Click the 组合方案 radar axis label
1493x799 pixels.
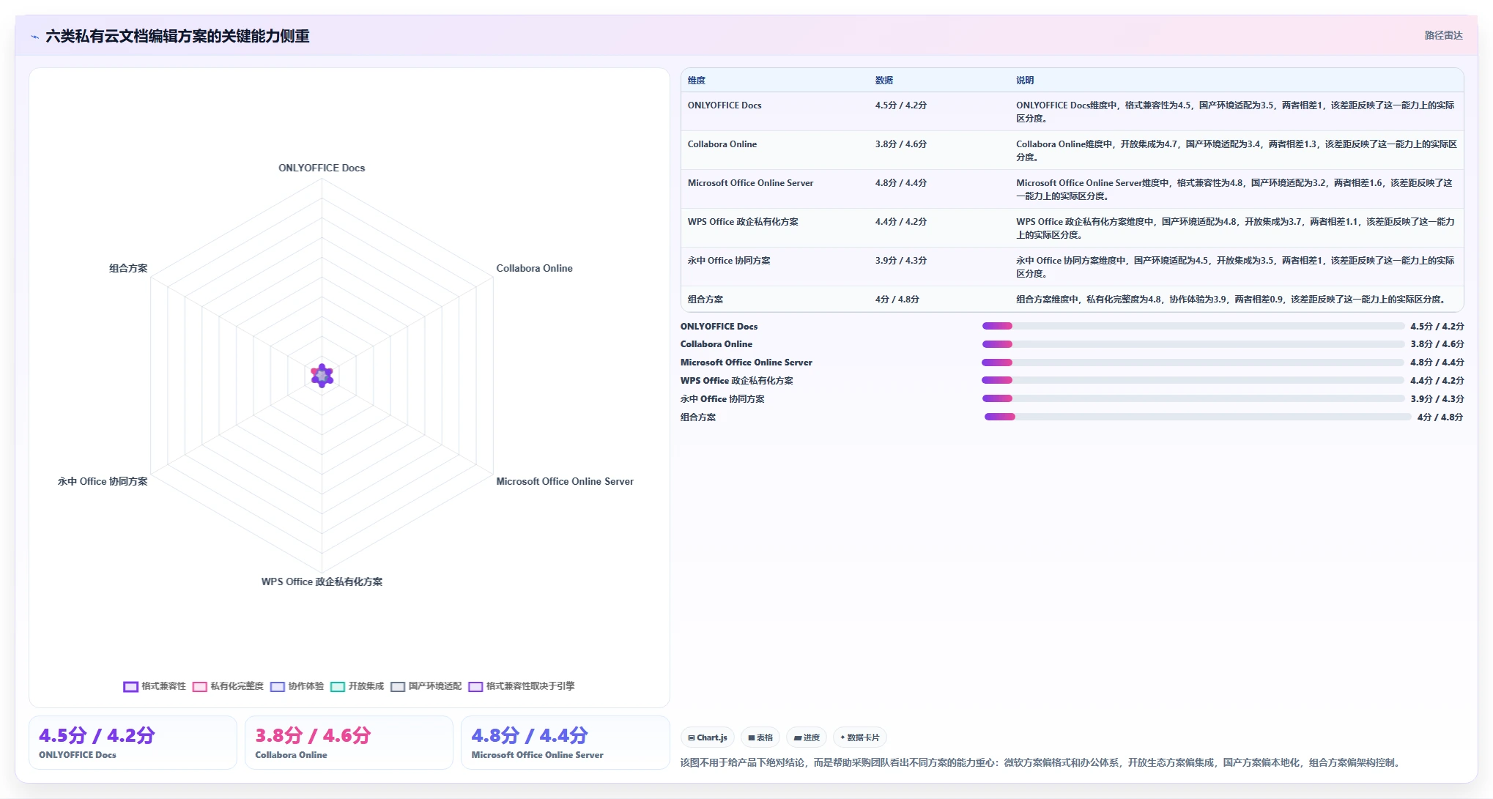(128, 268)
